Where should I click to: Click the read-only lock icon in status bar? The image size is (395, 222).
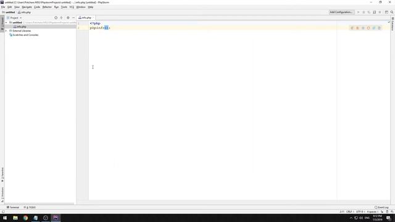point(382,212)
